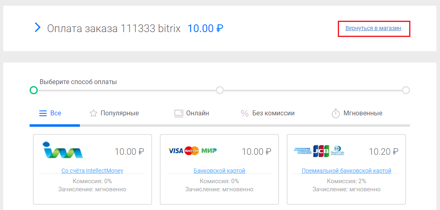Choose Банковской картой payment link

pyautogui.click(x=219, y=171)
